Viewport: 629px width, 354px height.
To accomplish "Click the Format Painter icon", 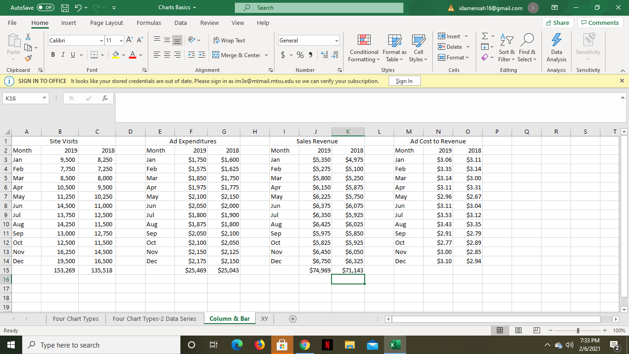I will [28, 58].
